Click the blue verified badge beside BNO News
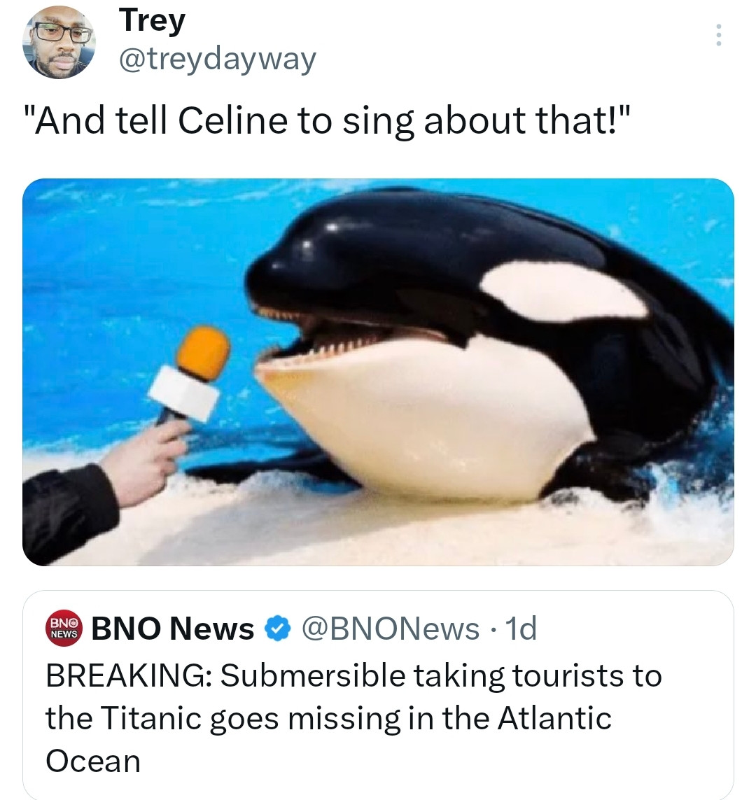The height and width of the screenshot is (800, 756). (278, 629)
